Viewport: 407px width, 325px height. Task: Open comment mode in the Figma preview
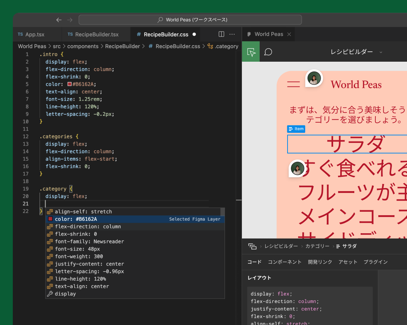click(268, 52)
